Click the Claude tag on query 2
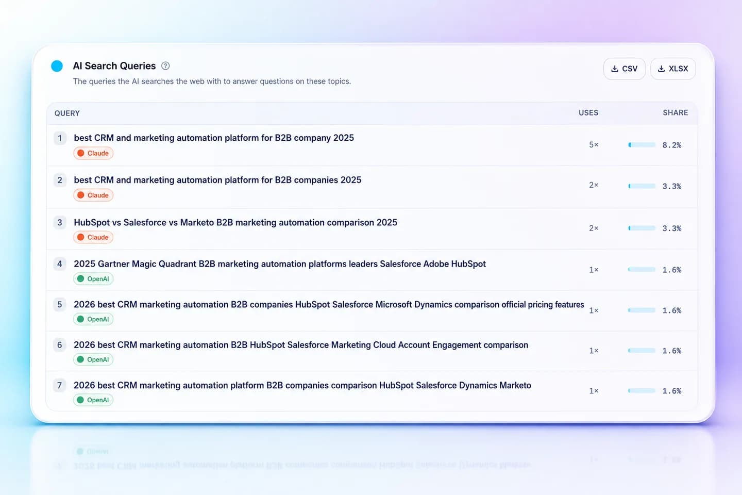Screen dimensions: 742x495 [93, 195]
